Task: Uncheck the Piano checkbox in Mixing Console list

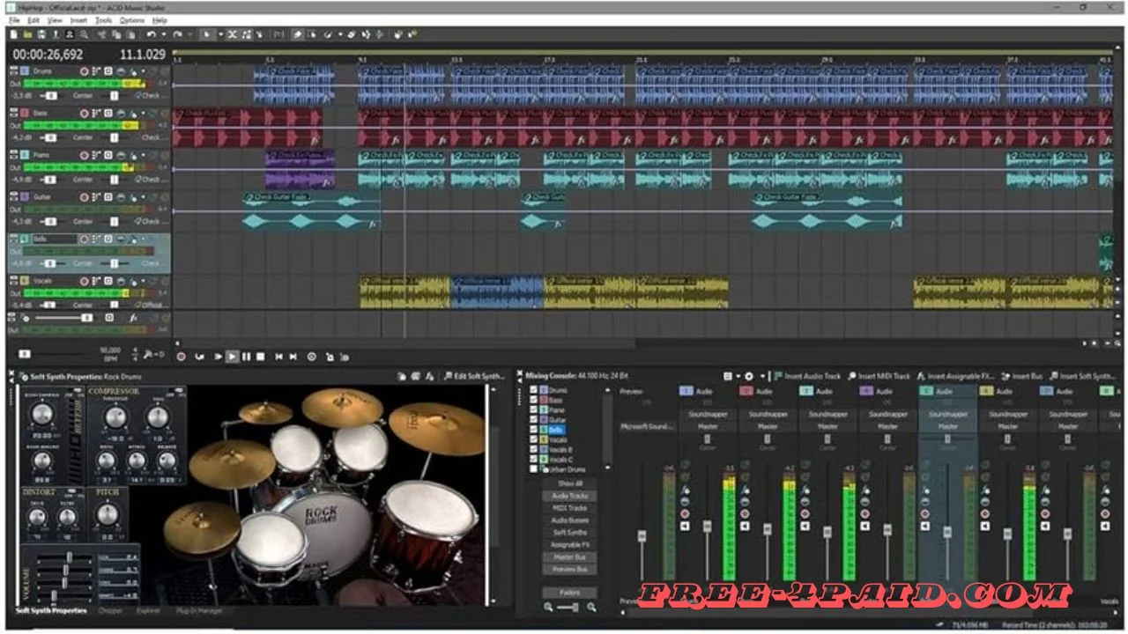Action: [x=533, y=410]
